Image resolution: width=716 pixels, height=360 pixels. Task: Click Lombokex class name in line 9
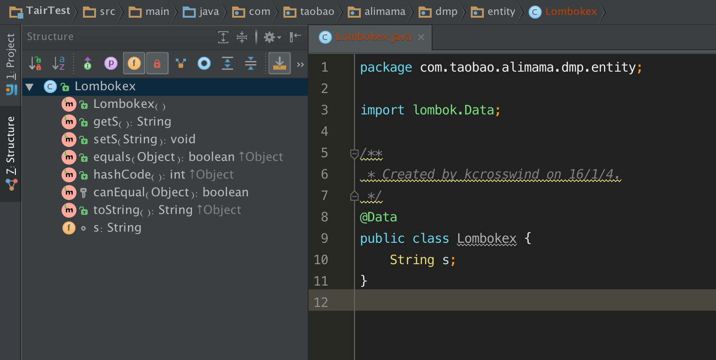[487, 238]
